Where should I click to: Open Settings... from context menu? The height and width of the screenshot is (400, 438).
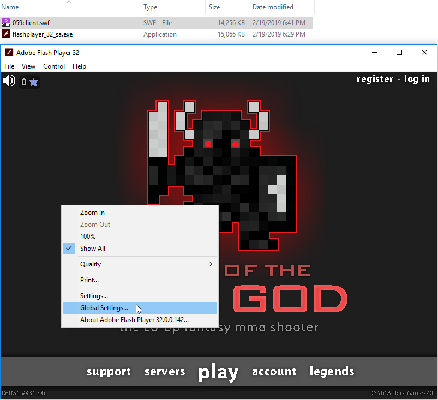pos(140,296)
